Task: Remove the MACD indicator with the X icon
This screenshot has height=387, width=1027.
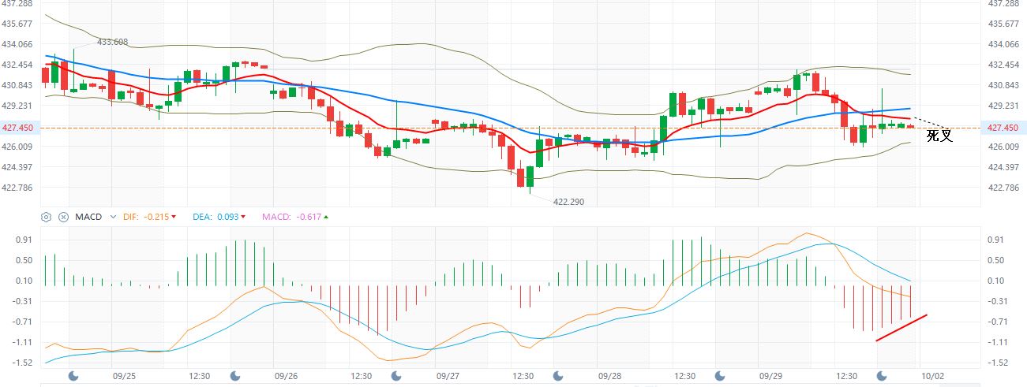Action: (x=64, y=217)
